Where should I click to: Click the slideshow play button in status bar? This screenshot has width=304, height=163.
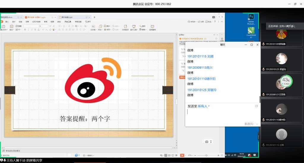[x=182, y=155]
